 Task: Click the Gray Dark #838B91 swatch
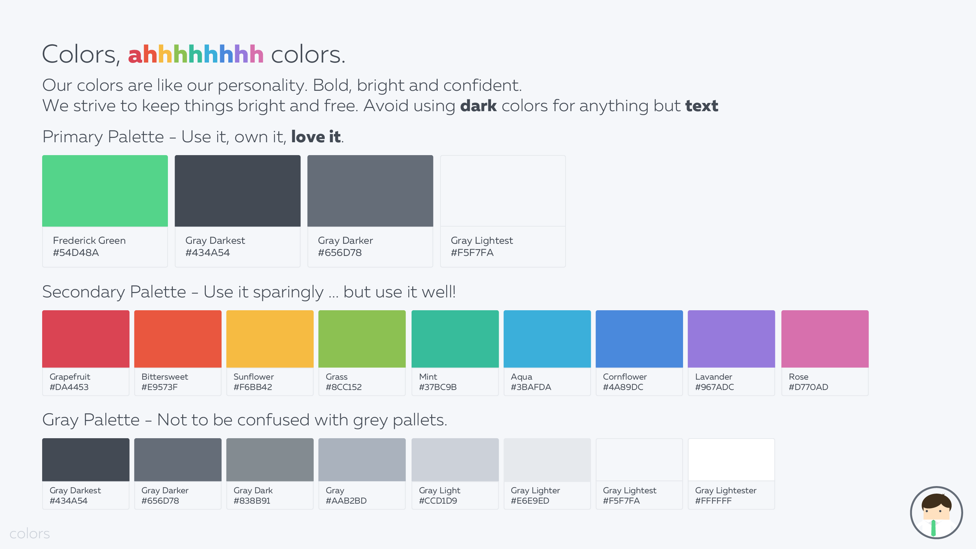270,460
